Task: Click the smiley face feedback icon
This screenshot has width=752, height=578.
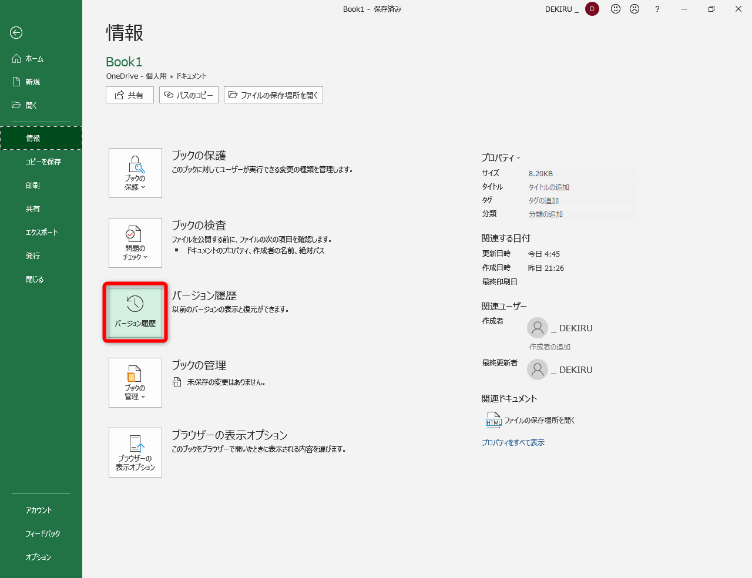Action: click(x=616, y=9)
